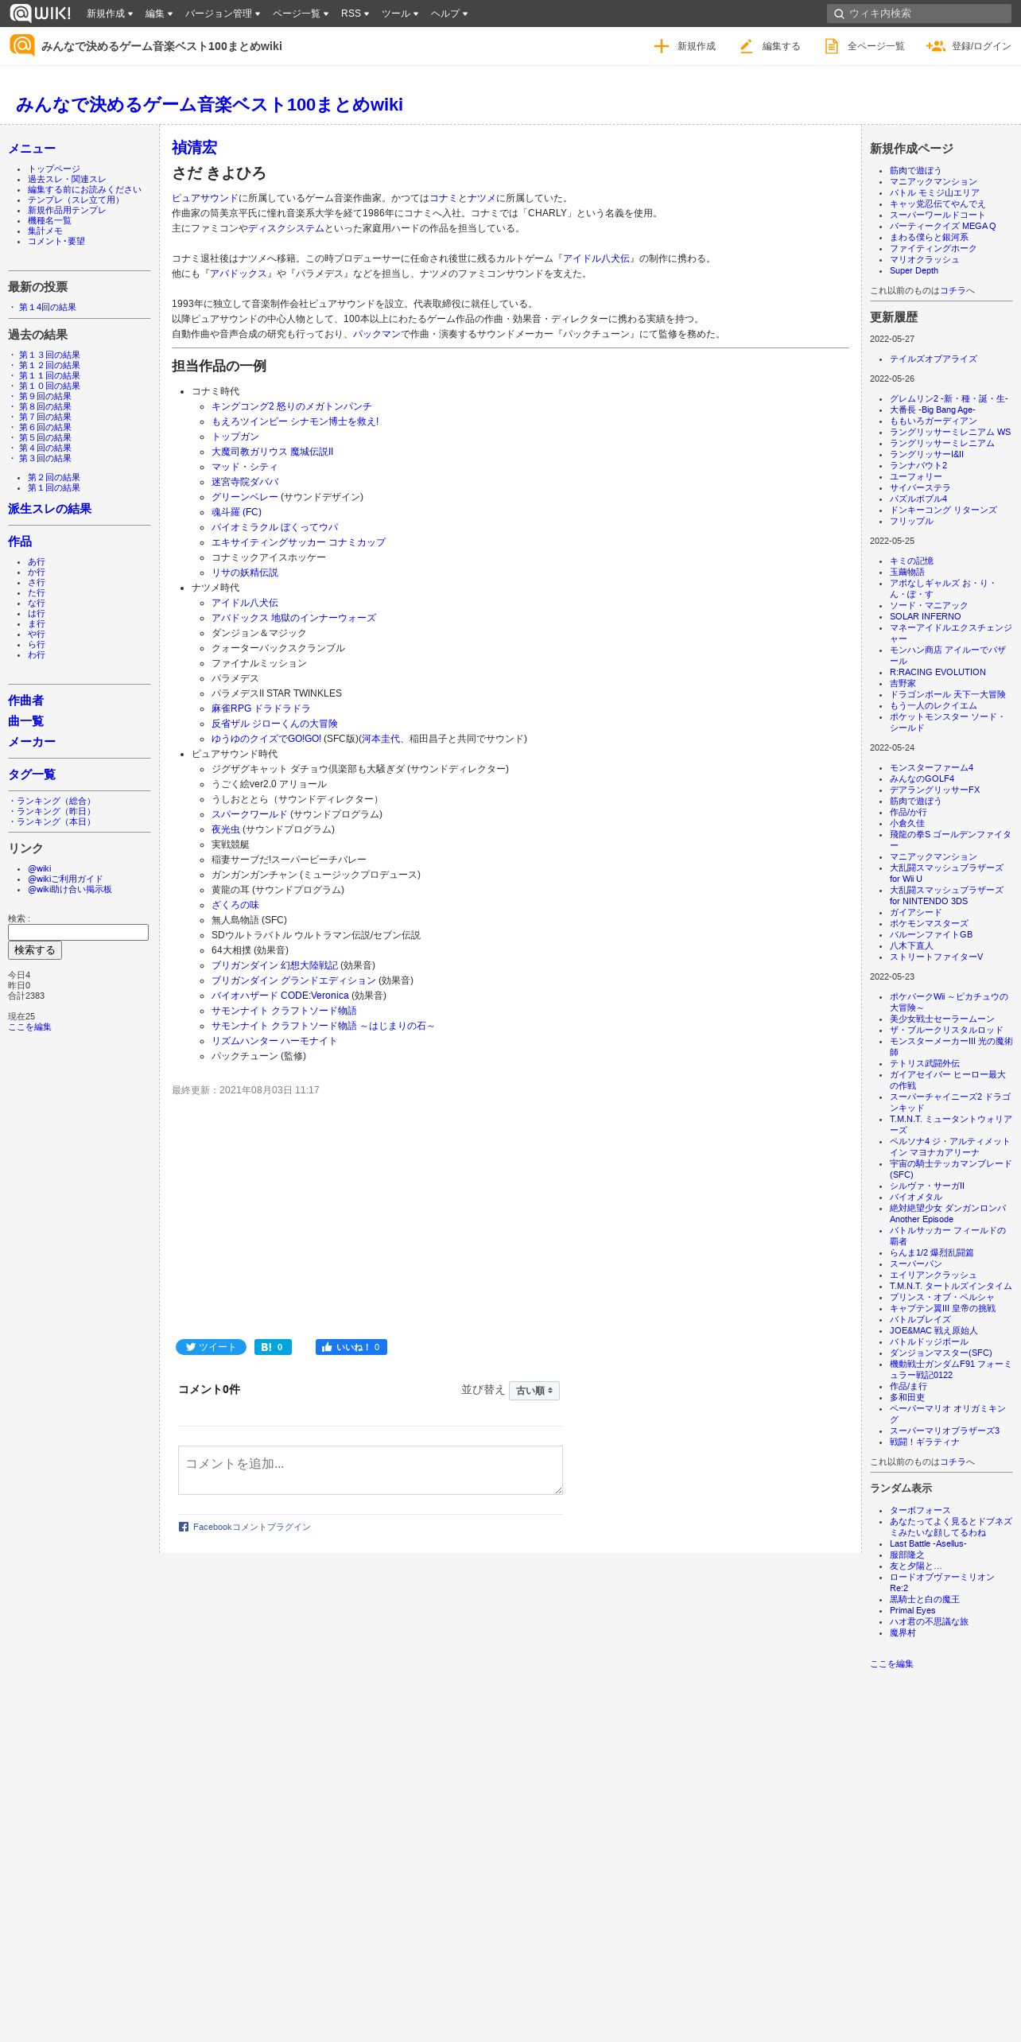Open the 河本圭代 composer link
Viewport: 1021px width, 2042px height.
[x=381, y=739]
